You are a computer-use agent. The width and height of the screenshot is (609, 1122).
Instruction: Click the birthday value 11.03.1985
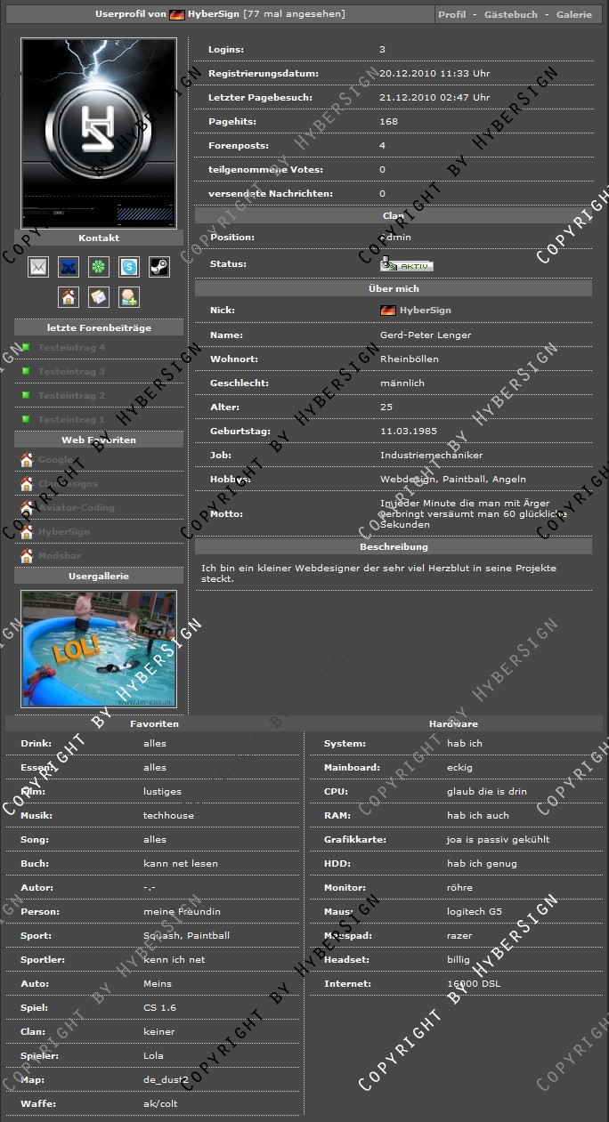[x=409, y=432]
